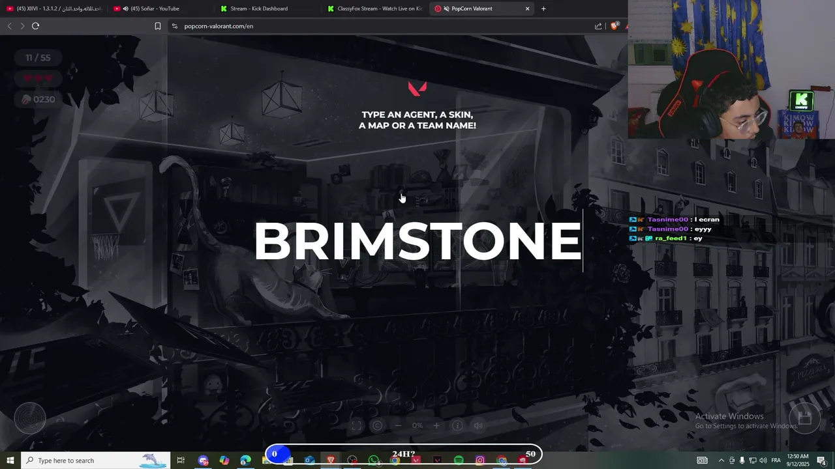Viewport: 835px width, 469px height.
Task: Click the save disk icon bottom right
Action: (x=804, y=418)
